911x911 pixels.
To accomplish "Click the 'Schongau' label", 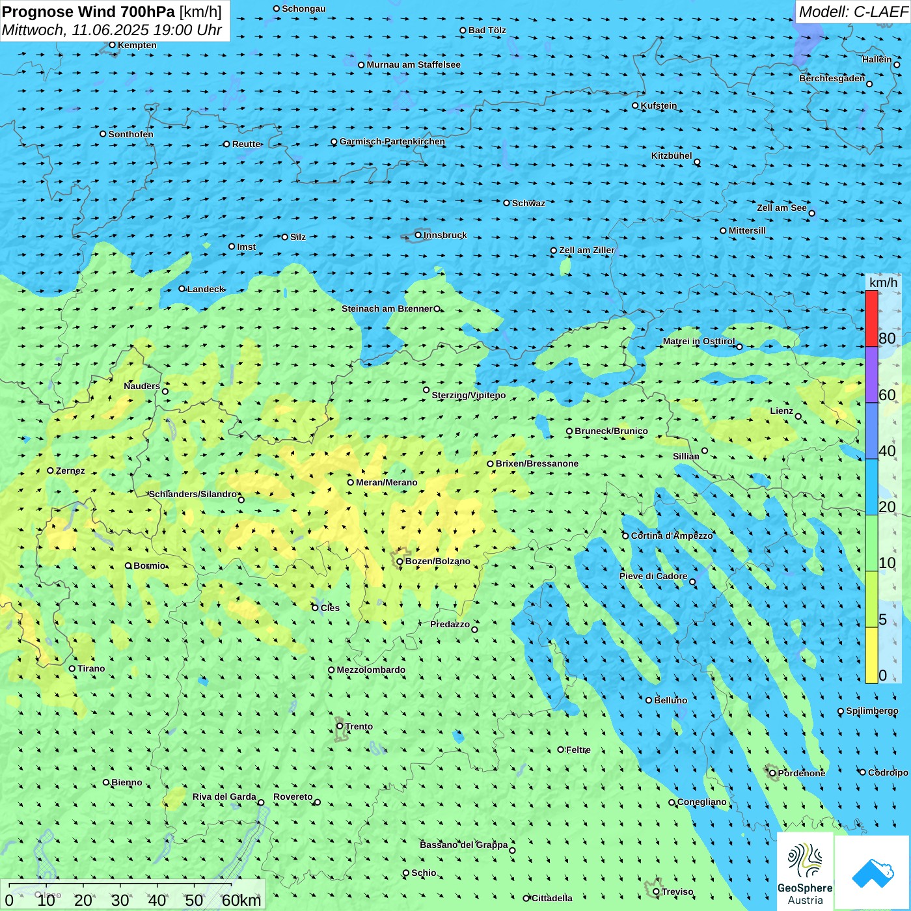I will (x=303, y=8).
